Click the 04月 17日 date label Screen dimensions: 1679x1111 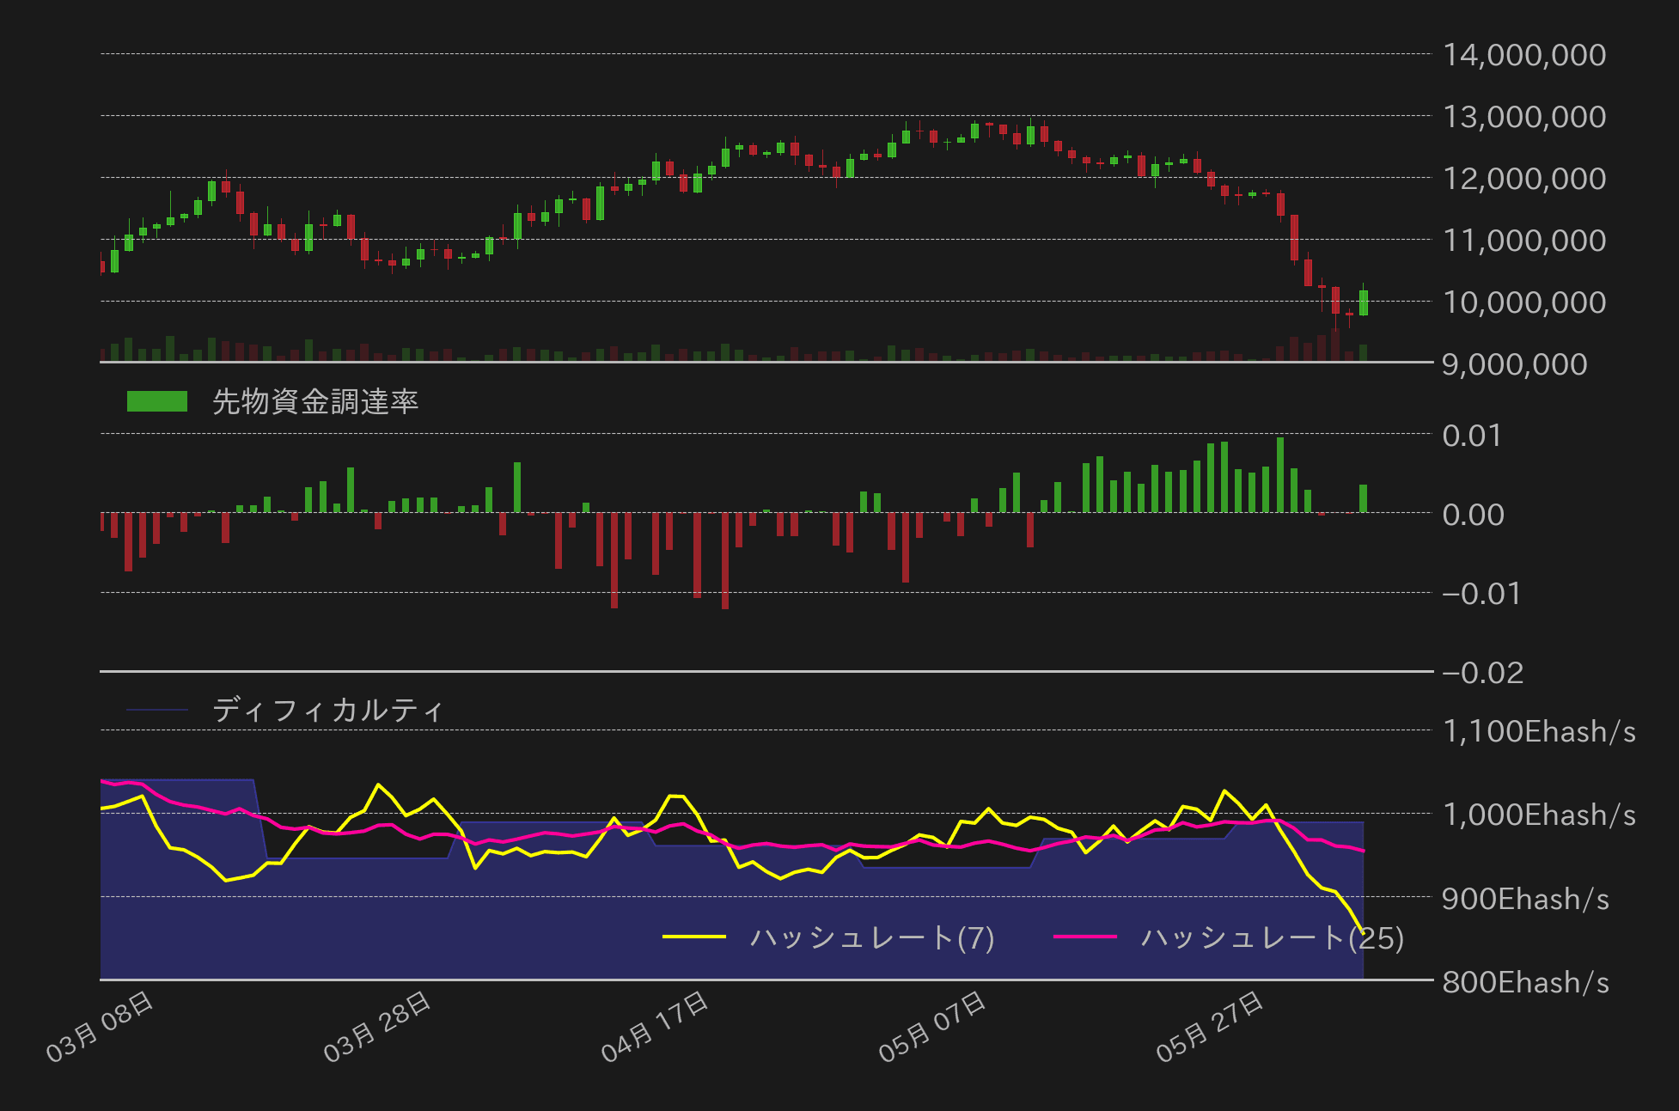coord(655,1027)
